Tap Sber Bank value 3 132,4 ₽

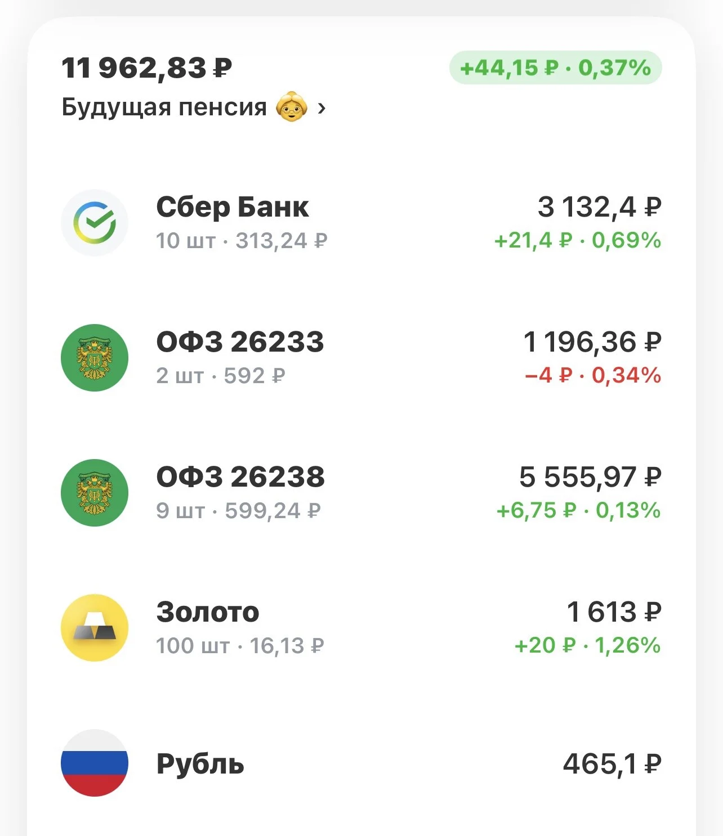click(599, 207)
